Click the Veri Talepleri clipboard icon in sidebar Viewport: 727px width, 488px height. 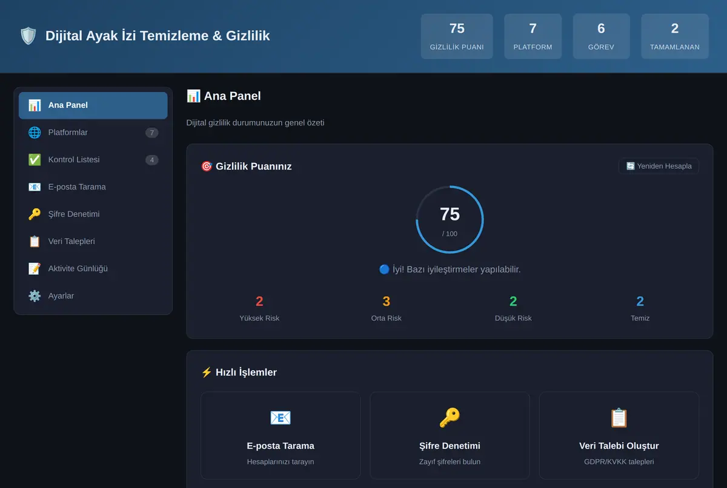tap(35, 242)
